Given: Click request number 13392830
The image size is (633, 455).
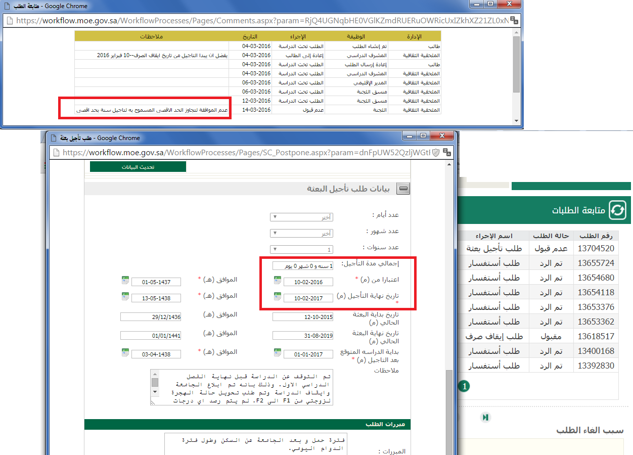Looking at the screenshot, I should 596,366.
